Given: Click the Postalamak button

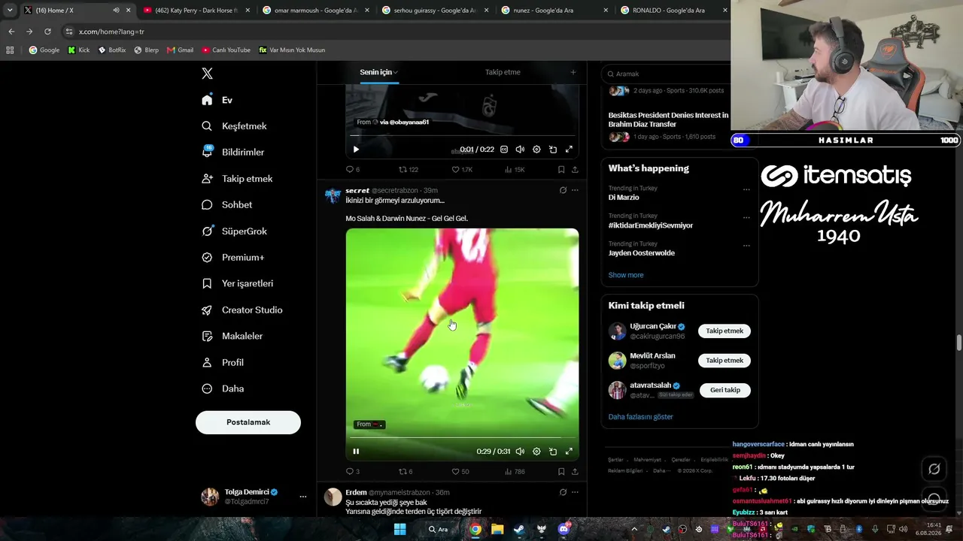Looking at the screenshot, I should click(x=248, y=422).
